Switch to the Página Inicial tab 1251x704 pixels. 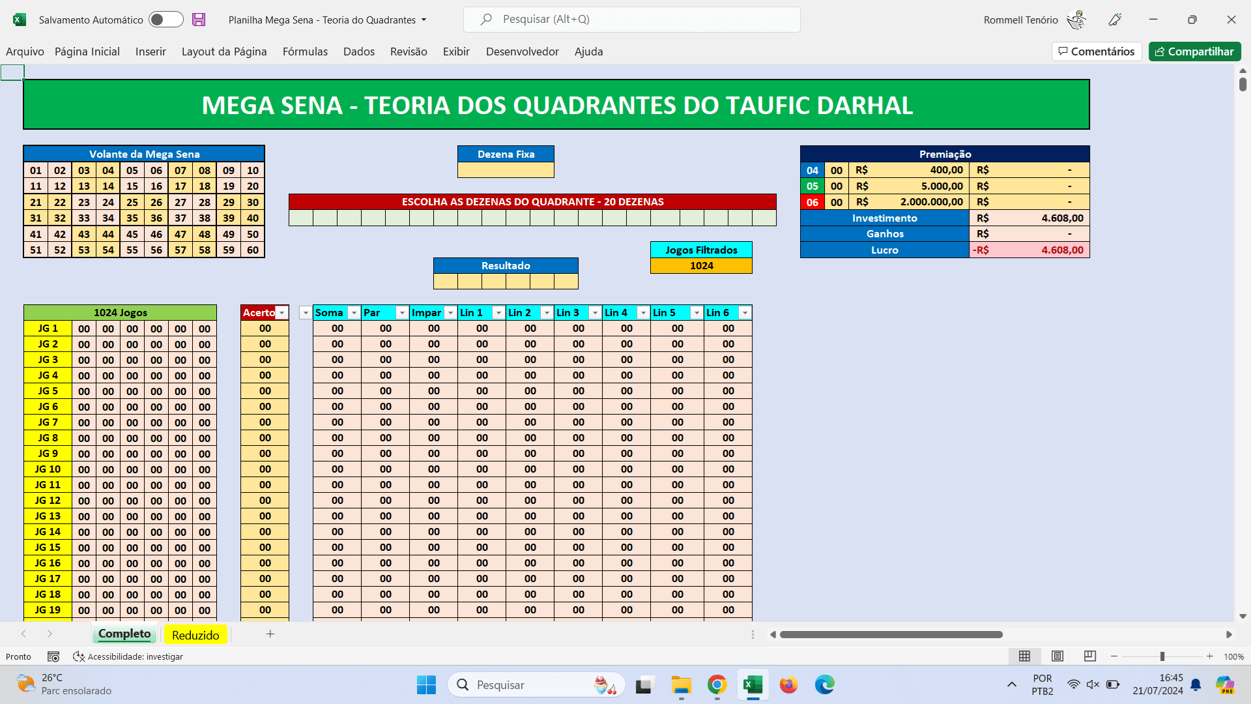[x=87, y=51]
